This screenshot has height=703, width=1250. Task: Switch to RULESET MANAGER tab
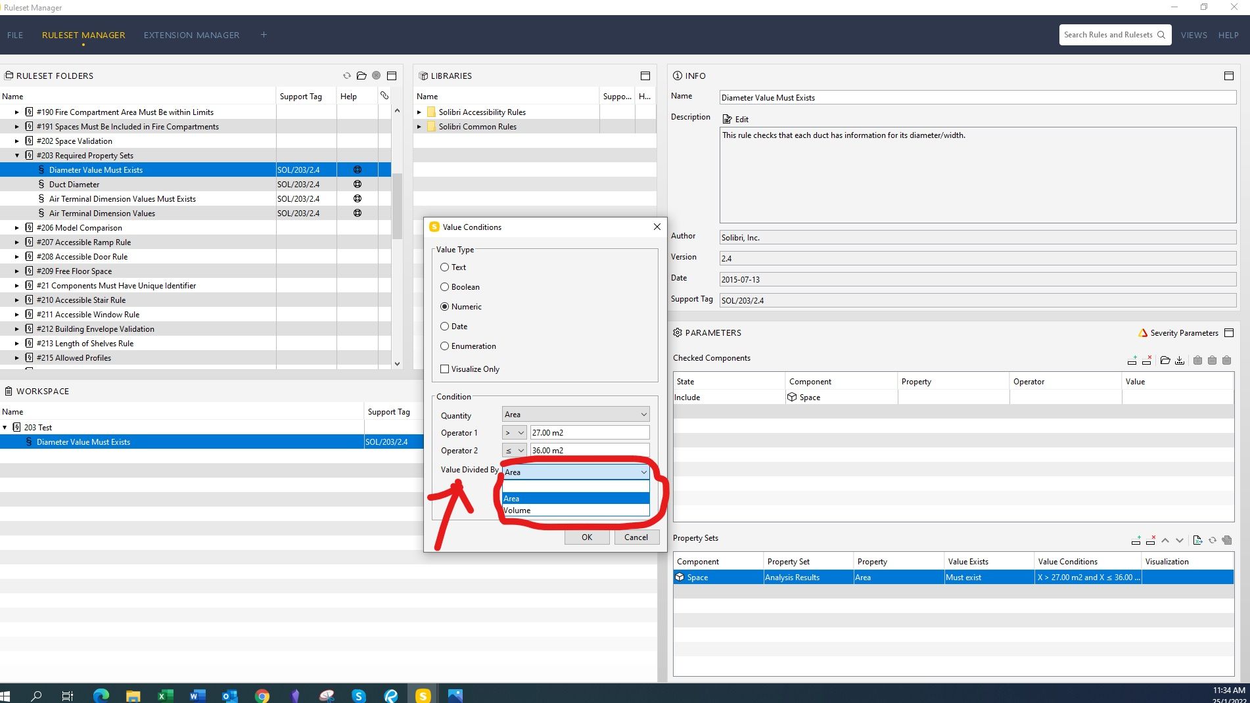point(83,35)
